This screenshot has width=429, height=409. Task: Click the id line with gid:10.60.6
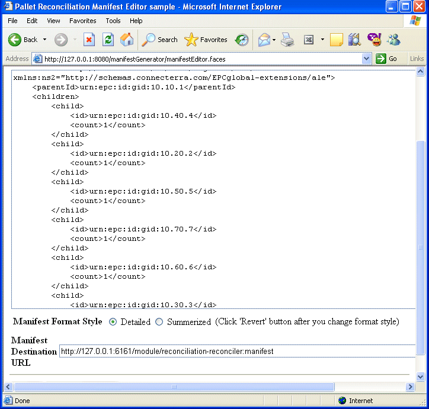[x=143, y=267]
